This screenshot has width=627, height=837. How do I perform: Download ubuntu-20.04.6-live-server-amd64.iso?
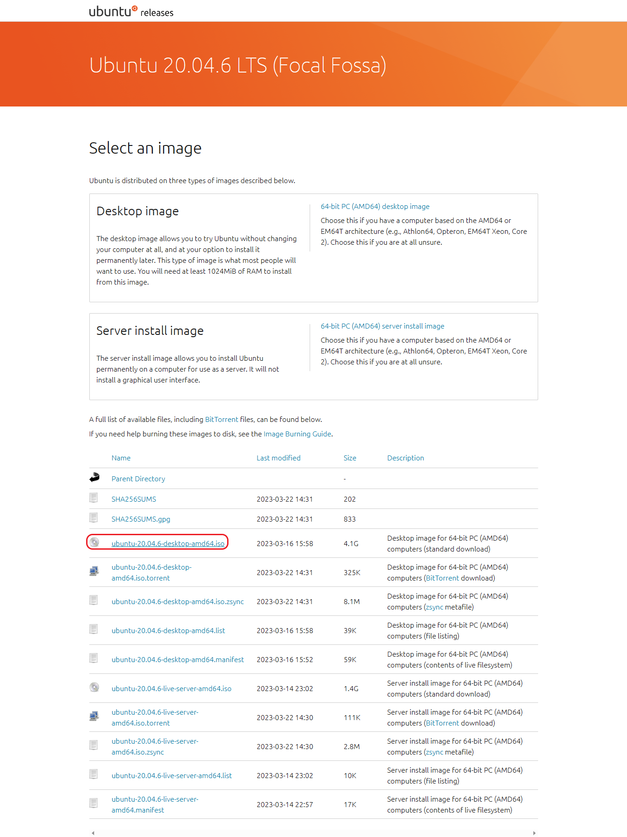click(171, 689)
